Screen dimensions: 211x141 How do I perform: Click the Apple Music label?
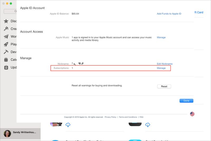click(x=63, y=37)
